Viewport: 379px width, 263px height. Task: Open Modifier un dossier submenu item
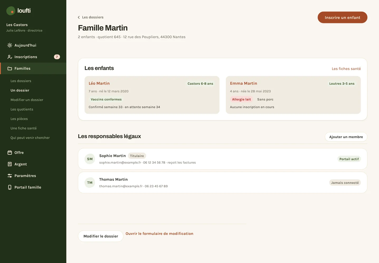[x=27, y=100]
